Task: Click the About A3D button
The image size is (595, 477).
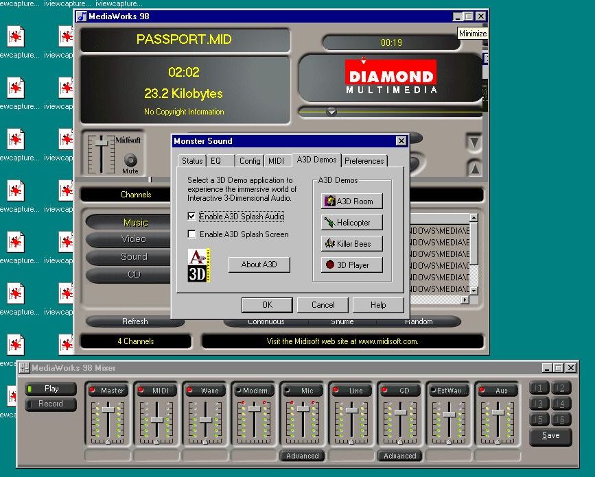Action: (259, 265)
